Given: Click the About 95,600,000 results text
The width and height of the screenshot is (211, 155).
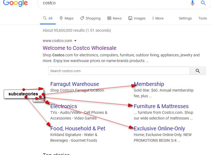Looking at the screenshot, I should (77, 30).
